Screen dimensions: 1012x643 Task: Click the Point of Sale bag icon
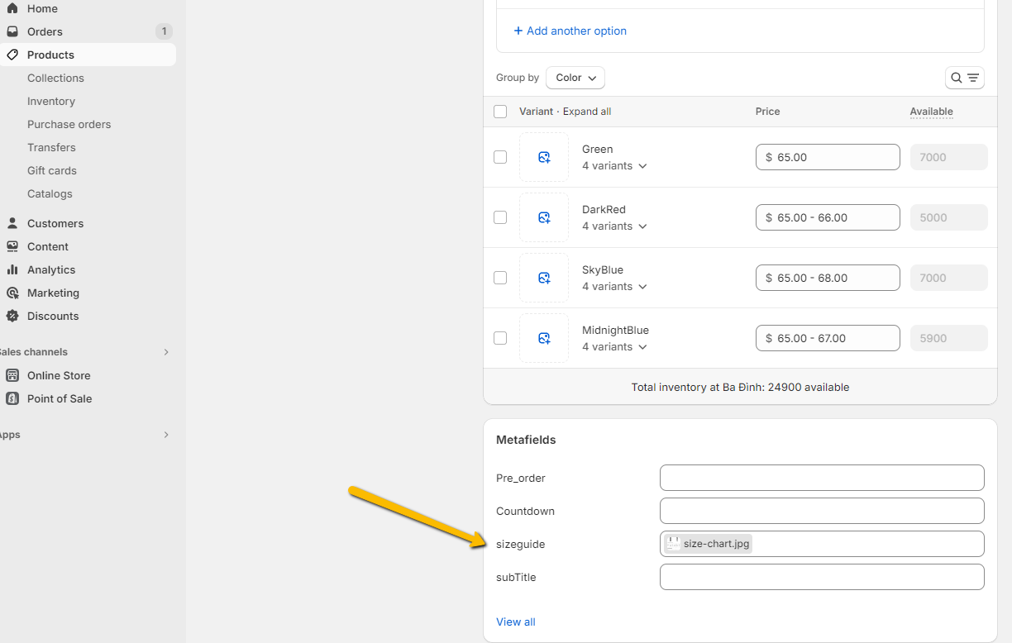[x=12, y=398]
